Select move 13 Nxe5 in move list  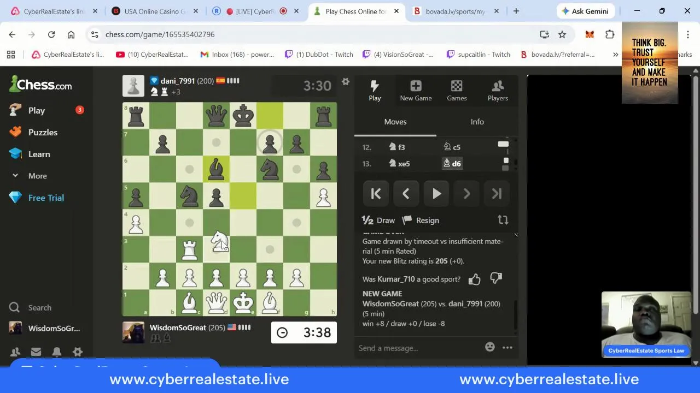399,163
